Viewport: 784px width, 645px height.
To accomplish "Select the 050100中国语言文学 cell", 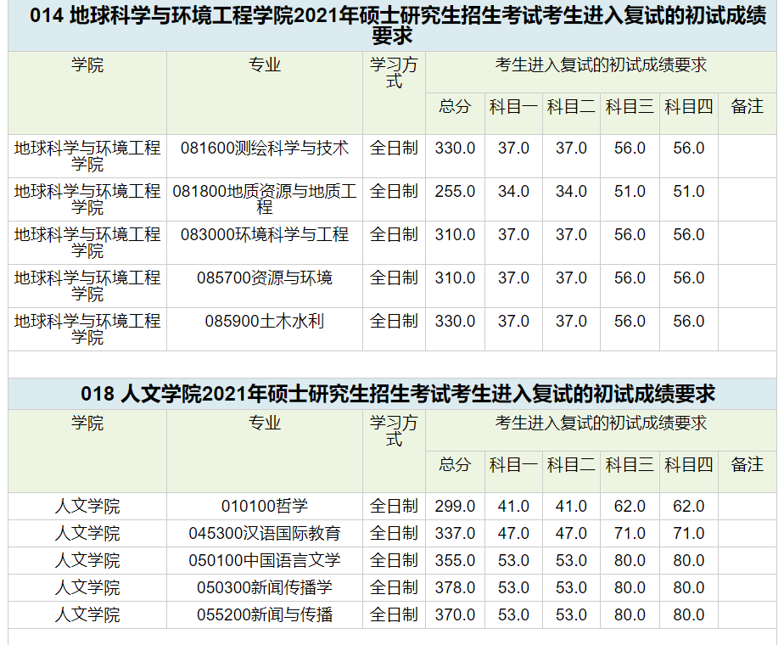I will point(265,560).
